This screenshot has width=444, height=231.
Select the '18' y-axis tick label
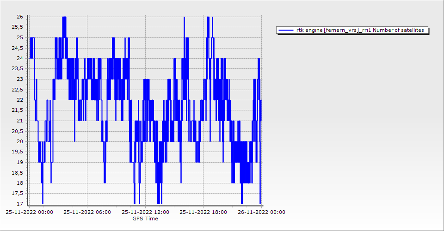(x=20, y=183)
